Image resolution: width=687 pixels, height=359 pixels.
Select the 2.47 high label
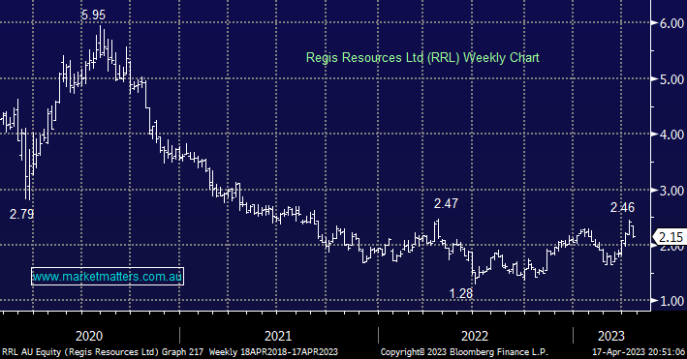tap(446, 203)
